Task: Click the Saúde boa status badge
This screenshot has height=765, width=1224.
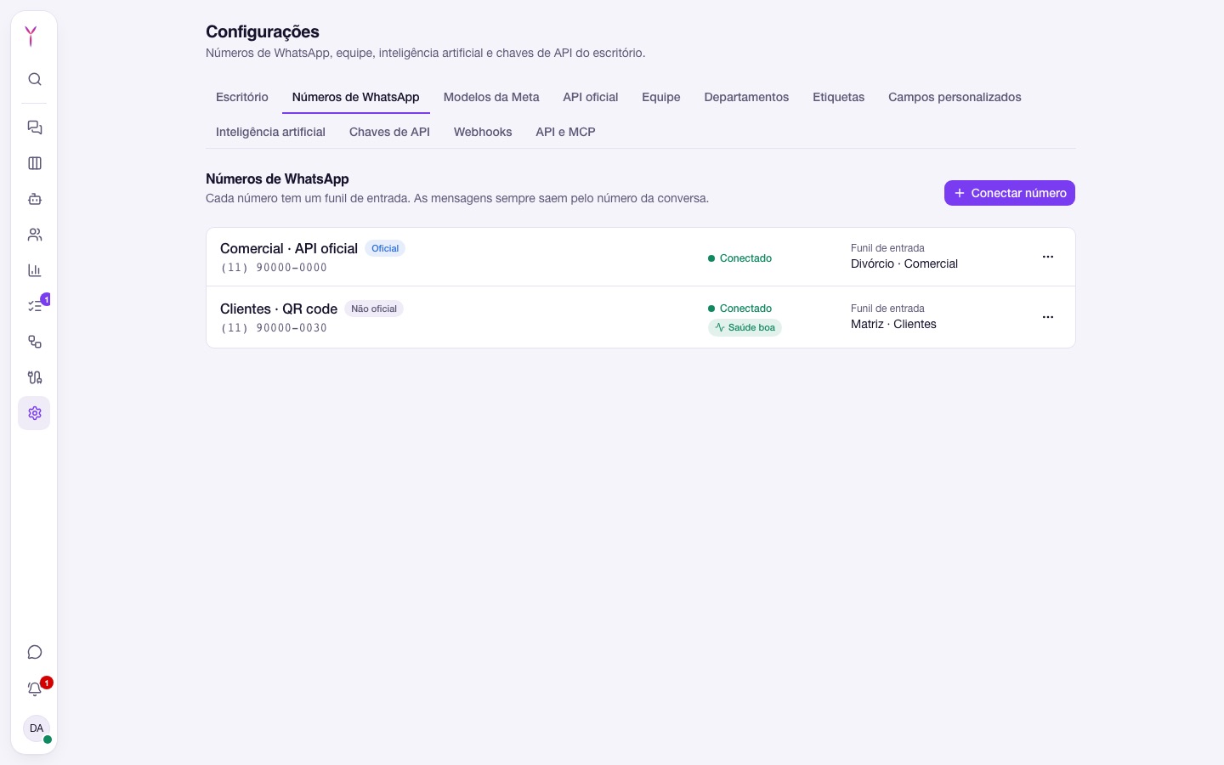Action: 745,327
